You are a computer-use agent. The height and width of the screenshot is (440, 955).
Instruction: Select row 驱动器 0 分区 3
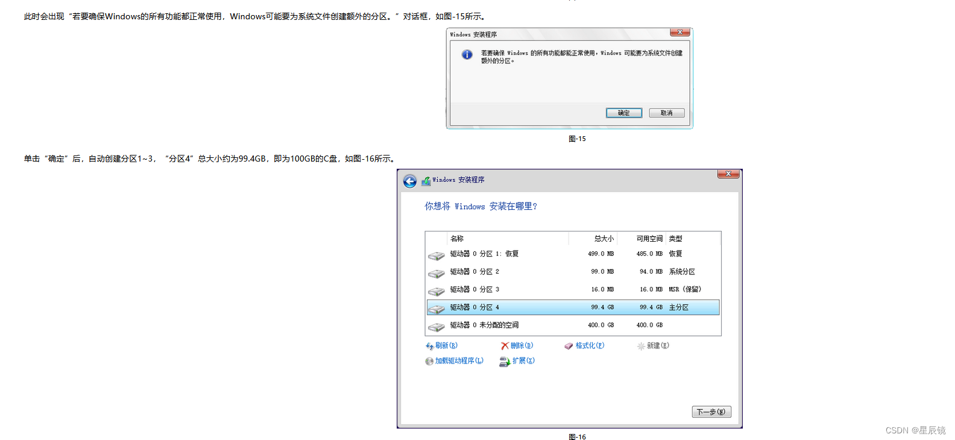(573, 289)
